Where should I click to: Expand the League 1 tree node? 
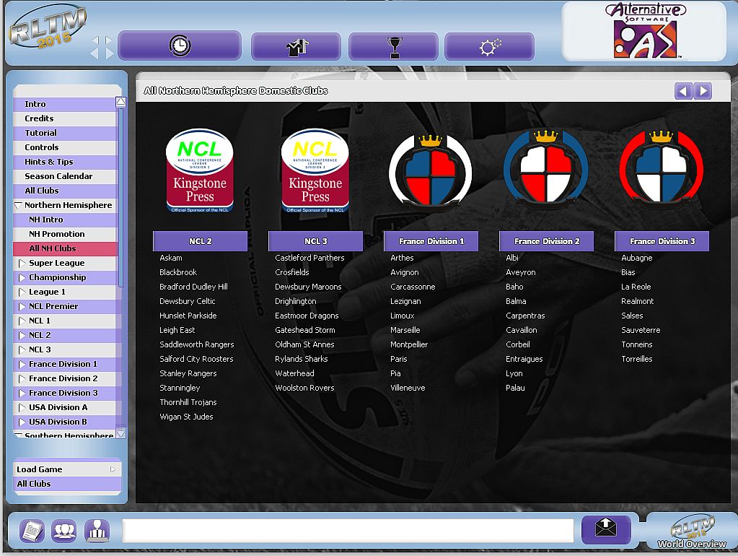pos(22,292)
